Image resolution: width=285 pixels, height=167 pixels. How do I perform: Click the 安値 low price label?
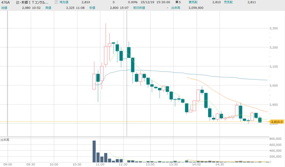[x=92, y=8]
